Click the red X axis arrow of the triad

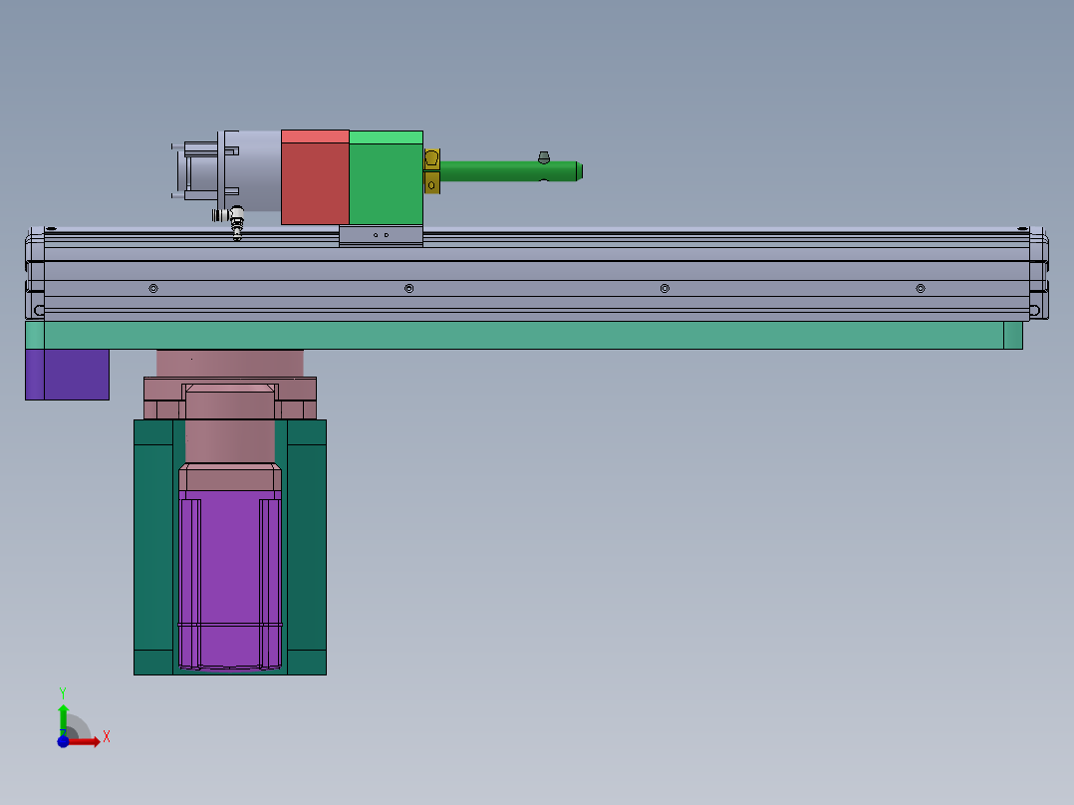coord(86,741)
